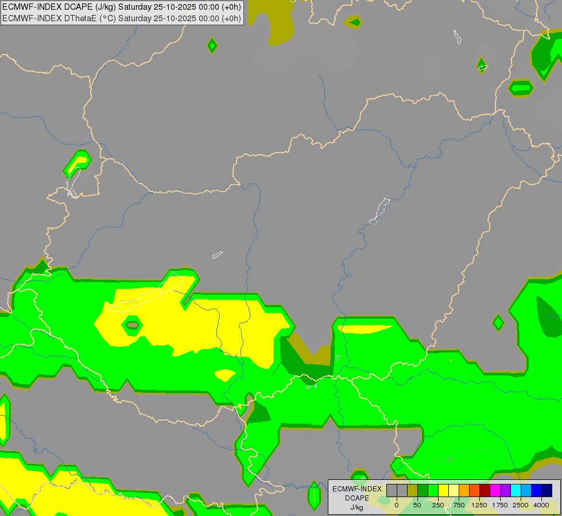Image resolution: width=562 pixels, height=516 pixels.
Task: Click the bright green legend swatch
Action: 433,490
